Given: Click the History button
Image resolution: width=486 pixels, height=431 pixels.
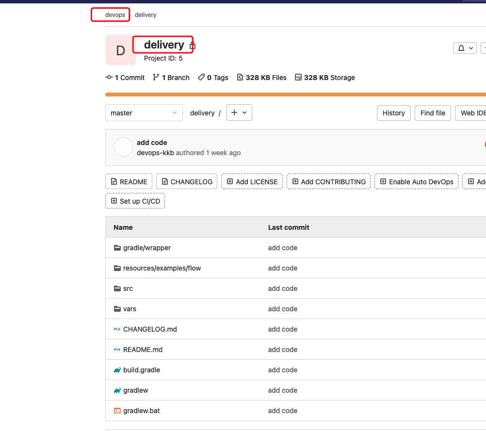Looking at the screenshot, I should point(394,113).
